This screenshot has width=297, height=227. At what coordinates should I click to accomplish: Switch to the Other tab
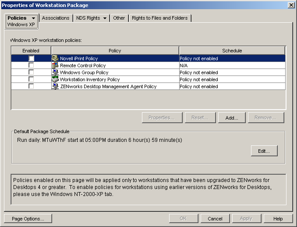[x=119, y=18]
